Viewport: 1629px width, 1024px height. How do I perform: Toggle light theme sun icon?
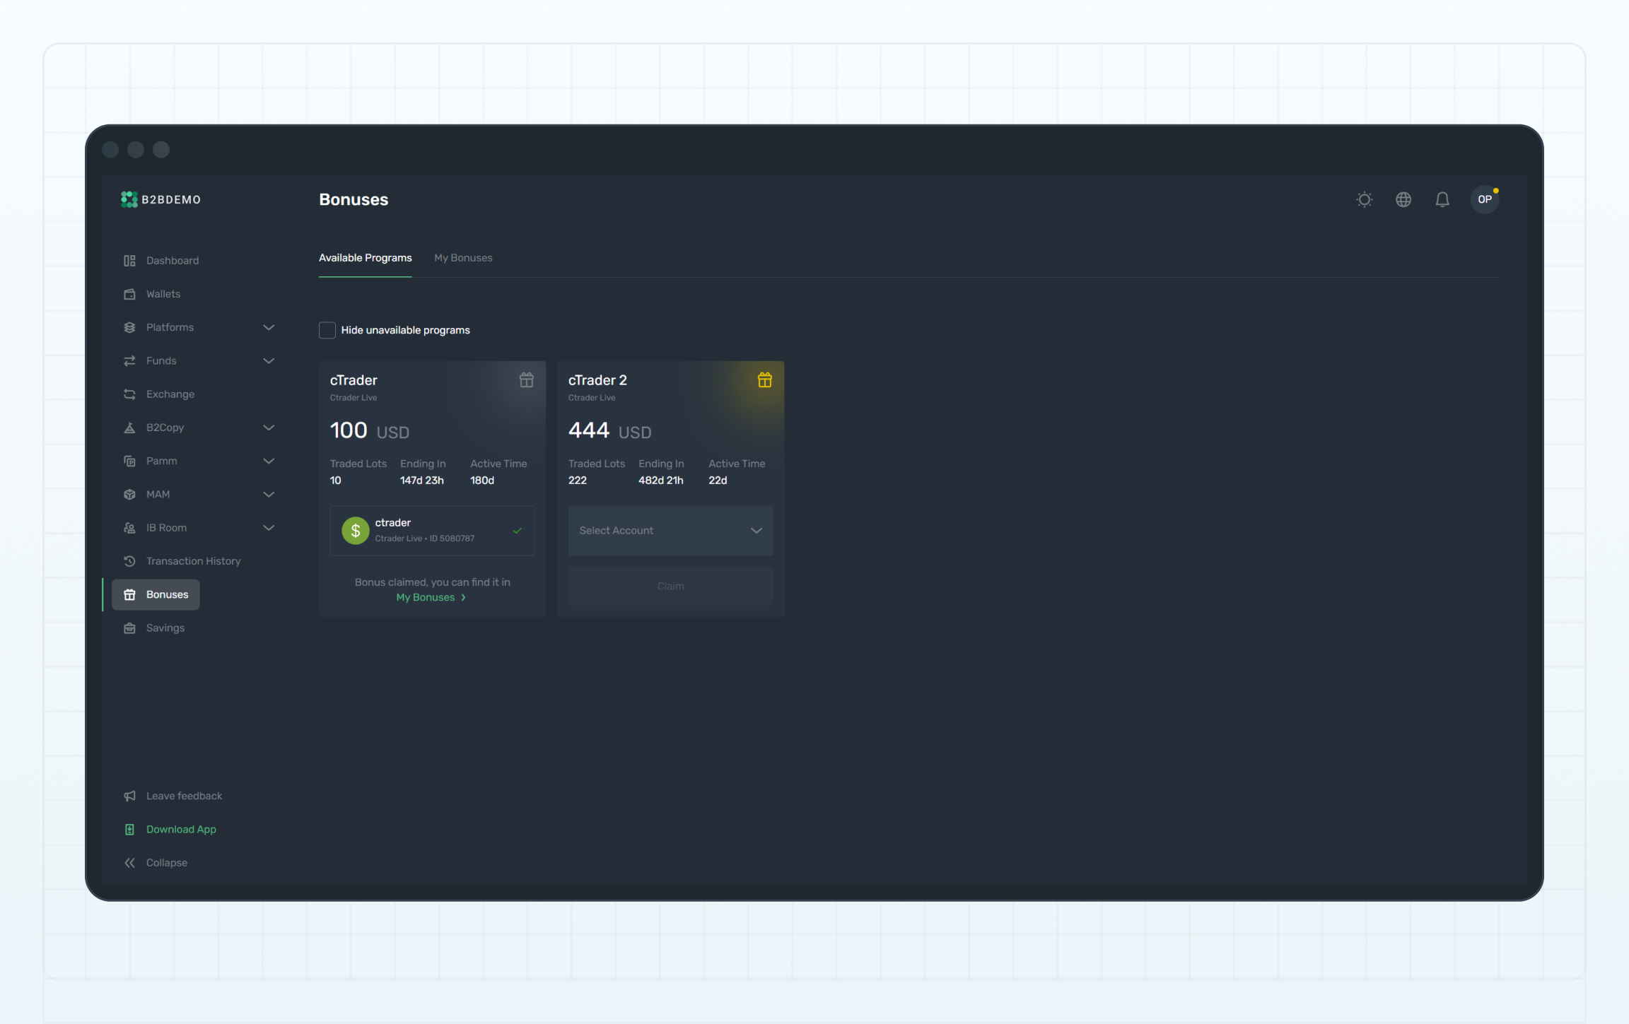pyautogui.click(x=1364, y=200)
